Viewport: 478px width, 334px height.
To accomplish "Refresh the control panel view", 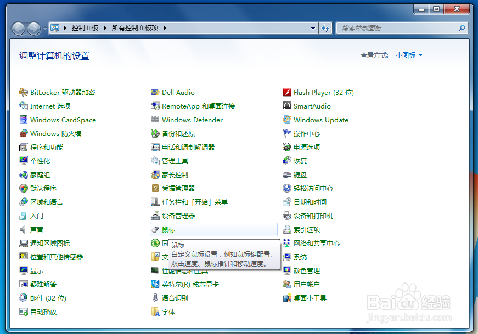I will (325, 29).
